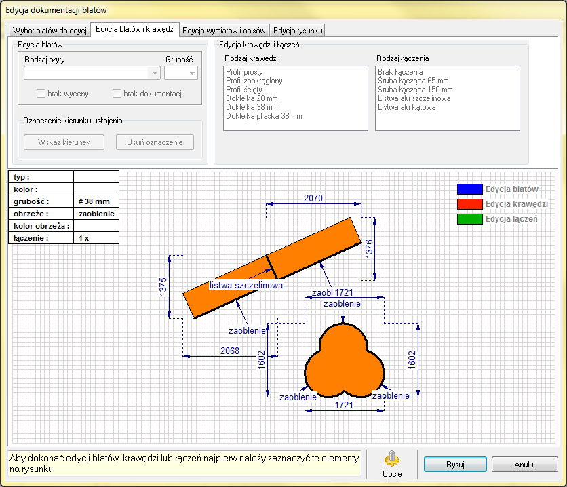Image resolution: width=567 pixels, height=487 pixels.
Task: Open the Rodzaj płyty dropdown
Action: coord(92,73)
